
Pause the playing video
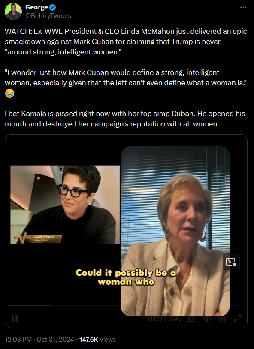pos(15,319)
